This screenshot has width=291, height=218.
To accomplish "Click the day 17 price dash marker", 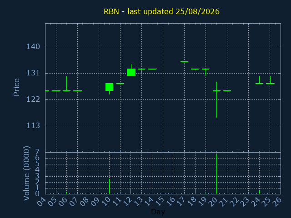I will pos(184,62).
